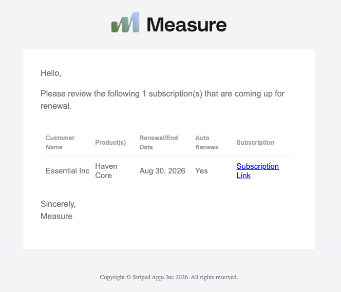Screen dimensions: 341x292
Task: Click the Subscription column header
Action: pyautogui.click(x=255, y=143)
